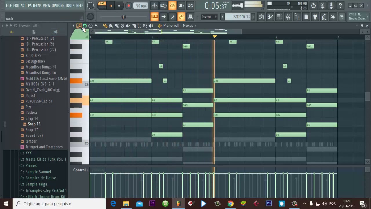371x209 pixels.
Task: Click the scissors one-click audio icon
Action: coord(322,6)
